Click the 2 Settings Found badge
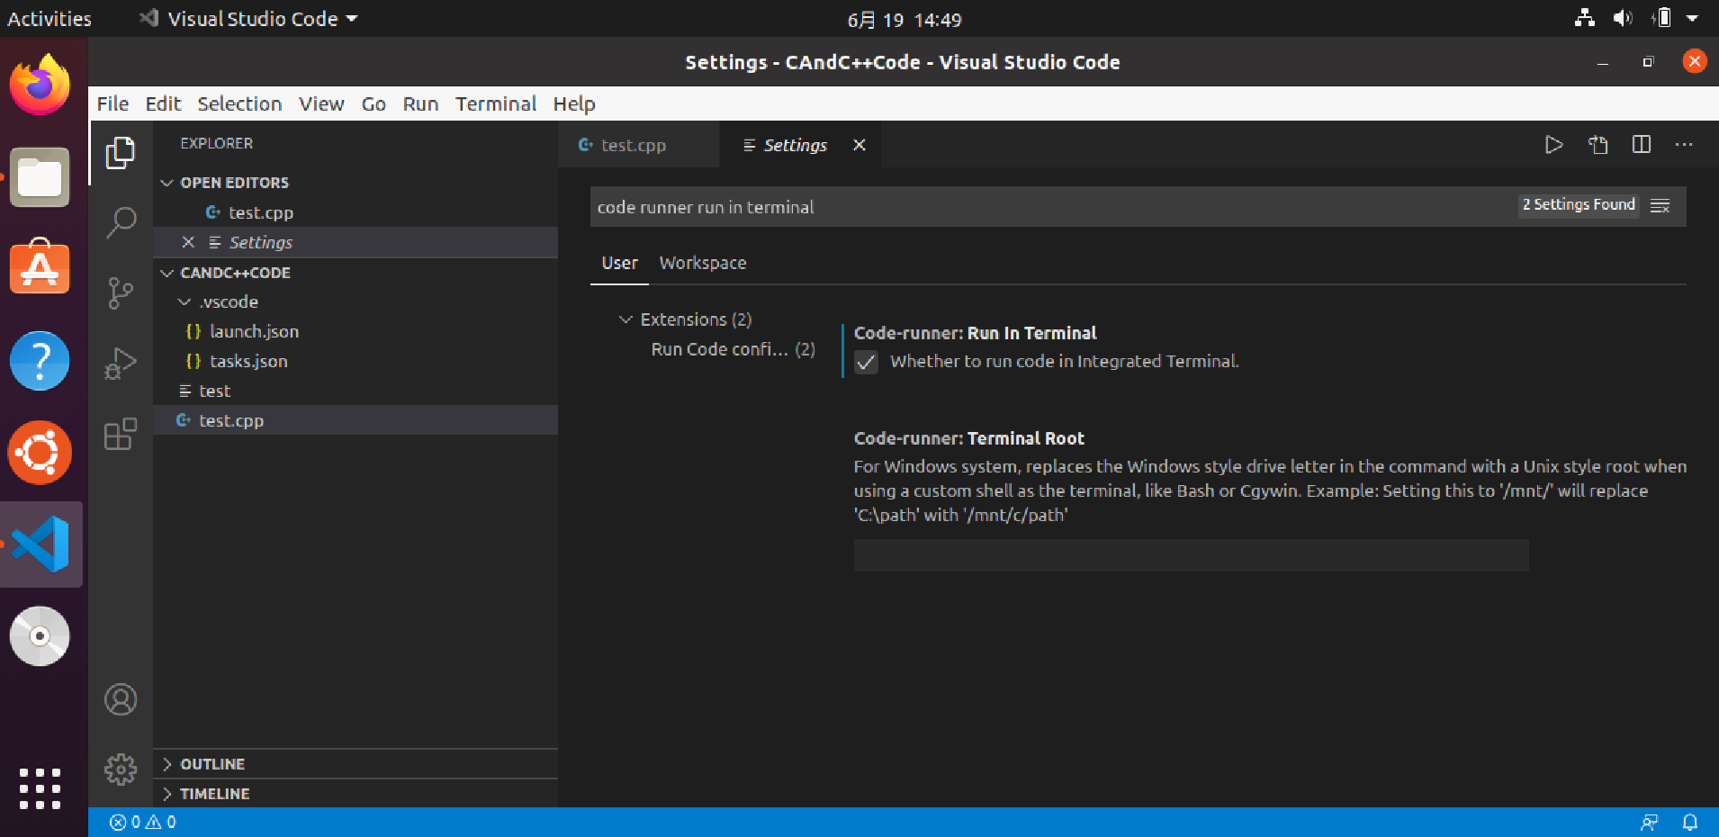The image size is (1719, 837). click(x=1579, y=205)
